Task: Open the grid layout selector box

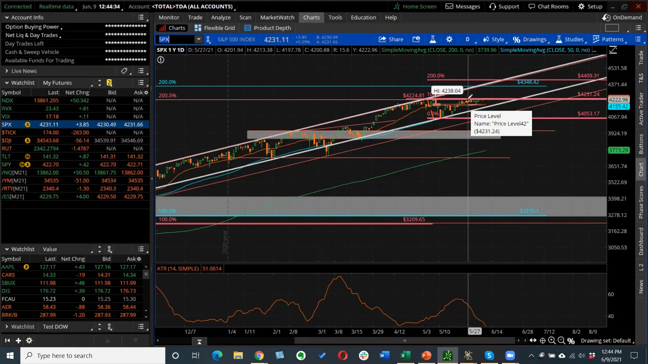Action: point(612,28)
